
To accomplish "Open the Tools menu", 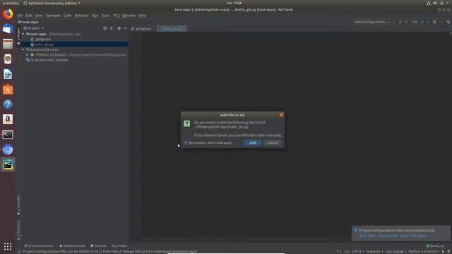I will click(x=105, y=16).
